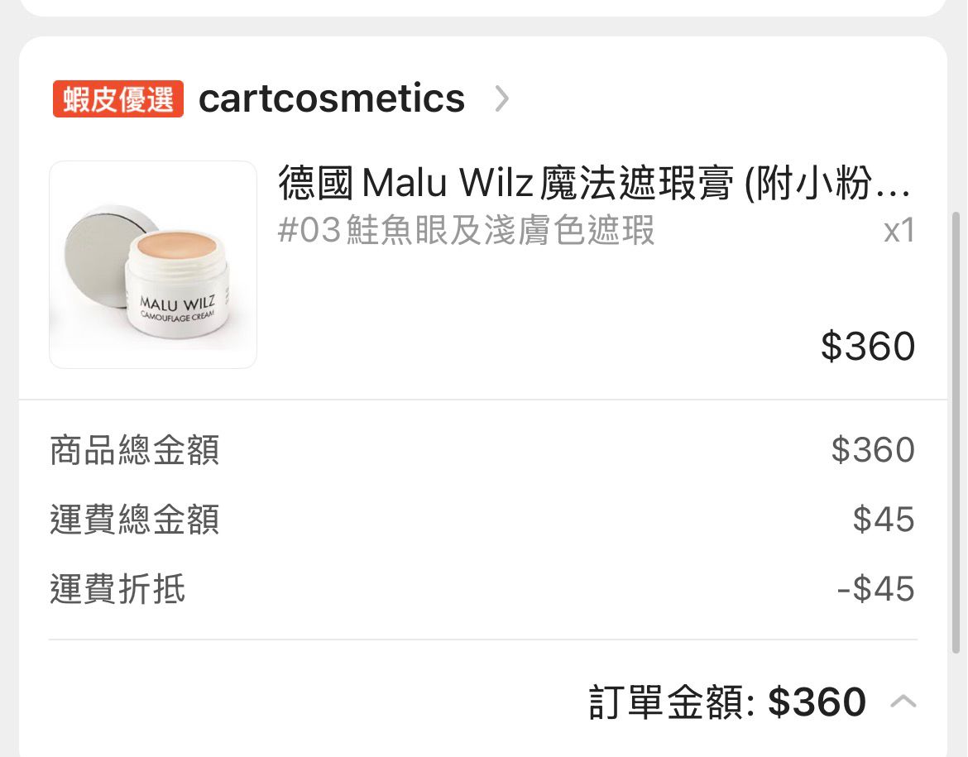Click the partially visible card at top
Viewport: 968px width, 757px height.
483,7
